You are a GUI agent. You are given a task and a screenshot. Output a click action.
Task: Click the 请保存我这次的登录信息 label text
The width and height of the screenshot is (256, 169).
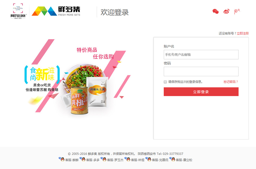[185, 82]
